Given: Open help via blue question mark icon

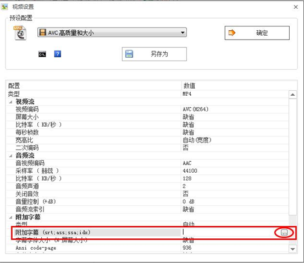Looking at the screenshot, I should (57, 54).
